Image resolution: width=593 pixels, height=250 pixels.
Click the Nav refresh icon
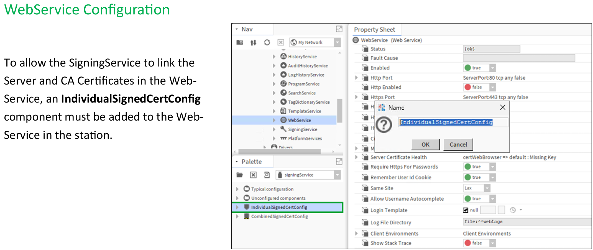click(267, 42)
